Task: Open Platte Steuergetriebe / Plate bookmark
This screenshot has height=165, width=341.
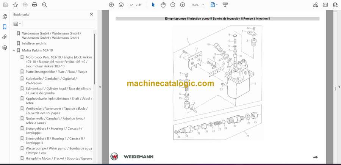Action: [x=56, y=72]
